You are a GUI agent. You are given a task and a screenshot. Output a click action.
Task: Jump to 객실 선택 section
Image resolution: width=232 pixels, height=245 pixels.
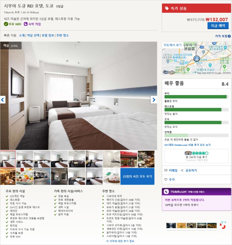pyautogui.click(x=33, y=35)
